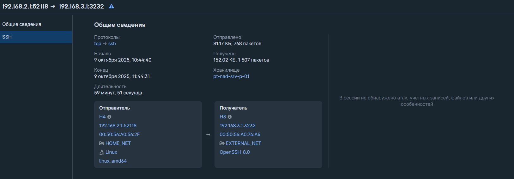
Task: Click the folder icon beside EXTERNAL_NET
Action: [x=222, y=143]
